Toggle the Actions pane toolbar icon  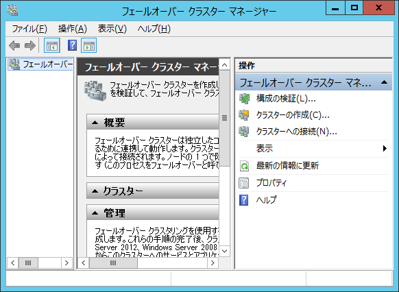click(x=89, y=45)
